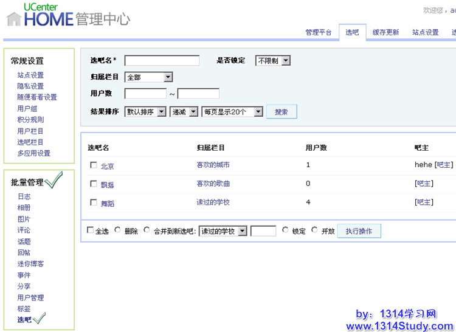
Task: Check the 全选 select-all checkbox
Action: click(x=91, y=230)
